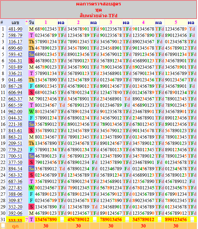This screenshot has width=198, height=229.
Task: Select the 962-00 number link
Action: 15,112
